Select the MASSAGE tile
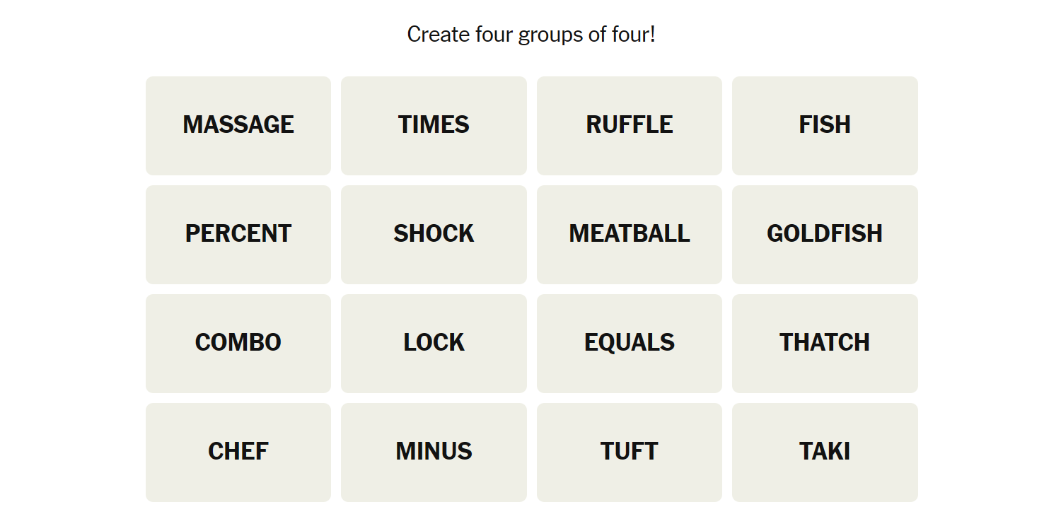Image resolution: width=1061 pixels, height=514 pixels. click(238, 125)
